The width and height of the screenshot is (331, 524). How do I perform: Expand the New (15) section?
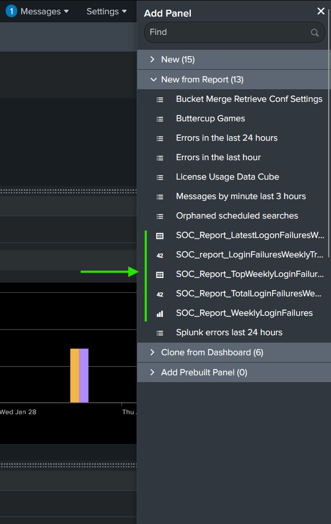point(234,59)
